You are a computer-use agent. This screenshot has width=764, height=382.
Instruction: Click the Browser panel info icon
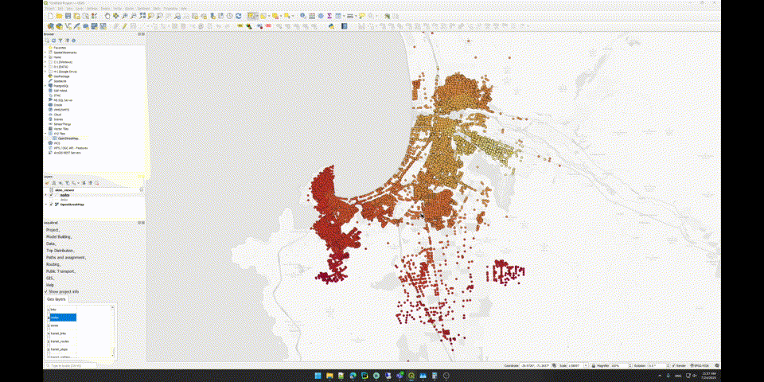(73, 41)
